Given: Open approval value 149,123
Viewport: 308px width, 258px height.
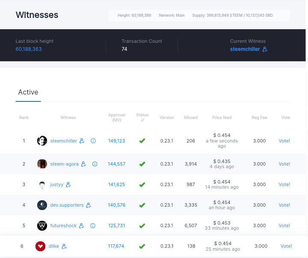Looking at the screenshot, I should point(116,141).
